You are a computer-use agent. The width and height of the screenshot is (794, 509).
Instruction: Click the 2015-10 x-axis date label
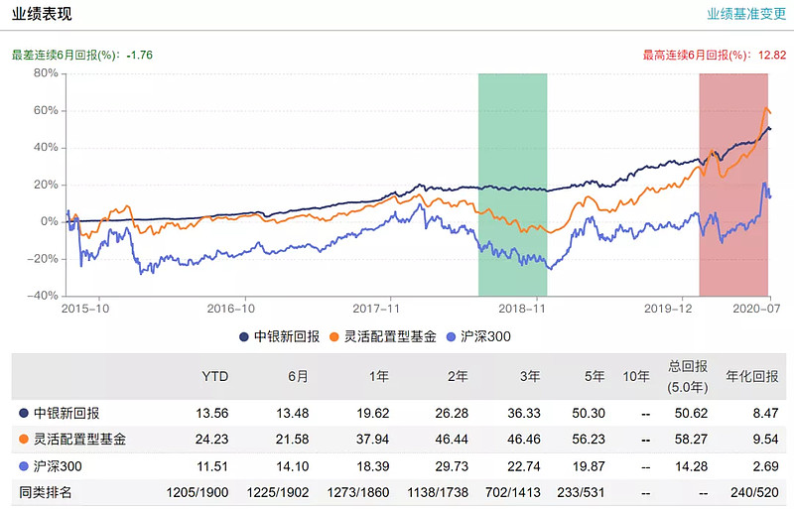[85, 309]
